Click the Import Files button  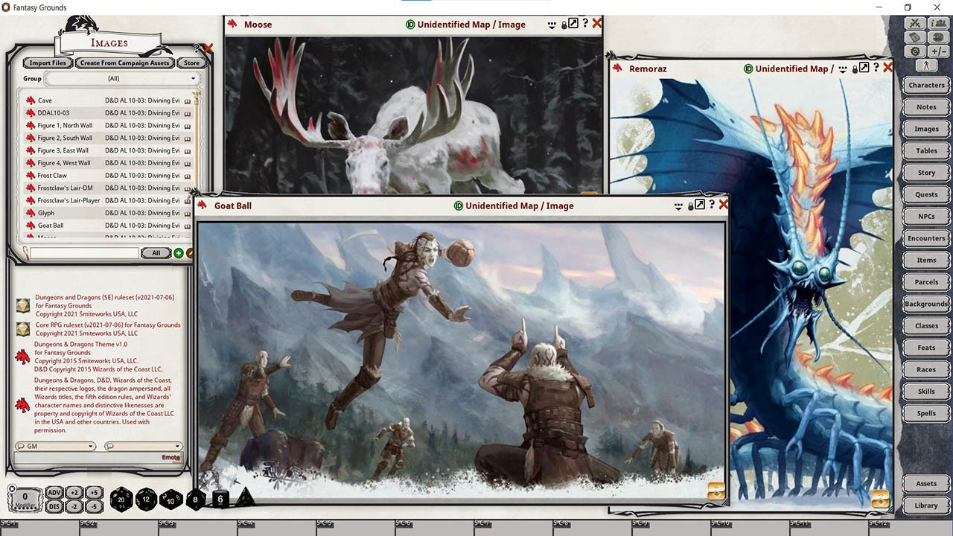[x=48, y=63]
